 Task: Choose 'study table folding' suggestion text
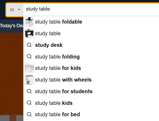click(x=57, y=57)
